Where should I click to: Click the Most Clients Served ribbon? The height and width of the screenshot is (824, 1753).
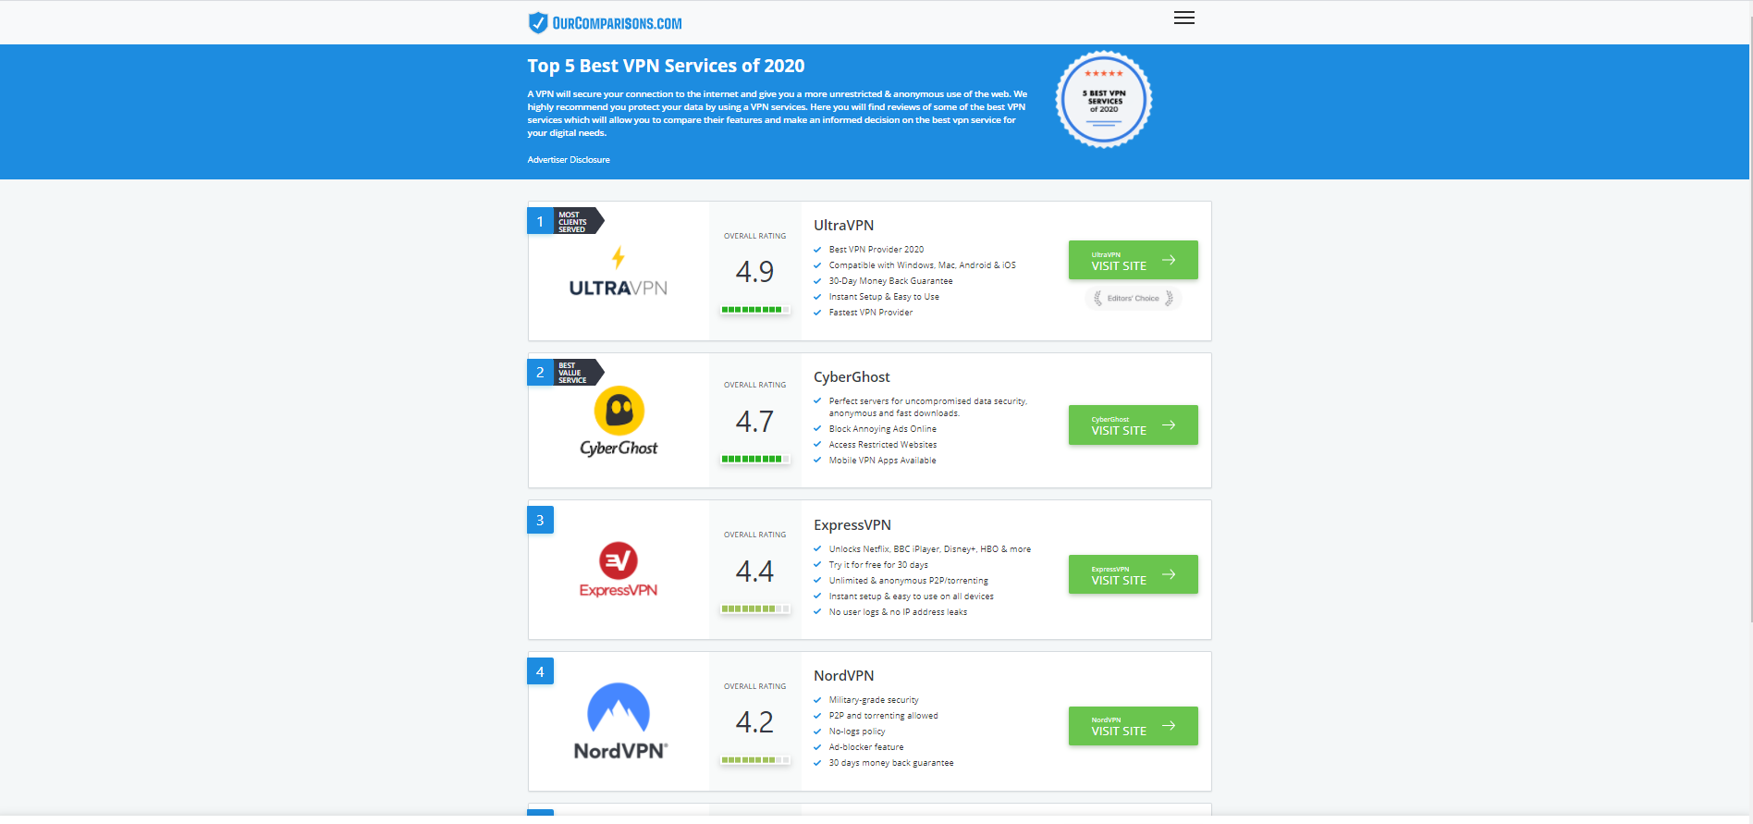579,221
